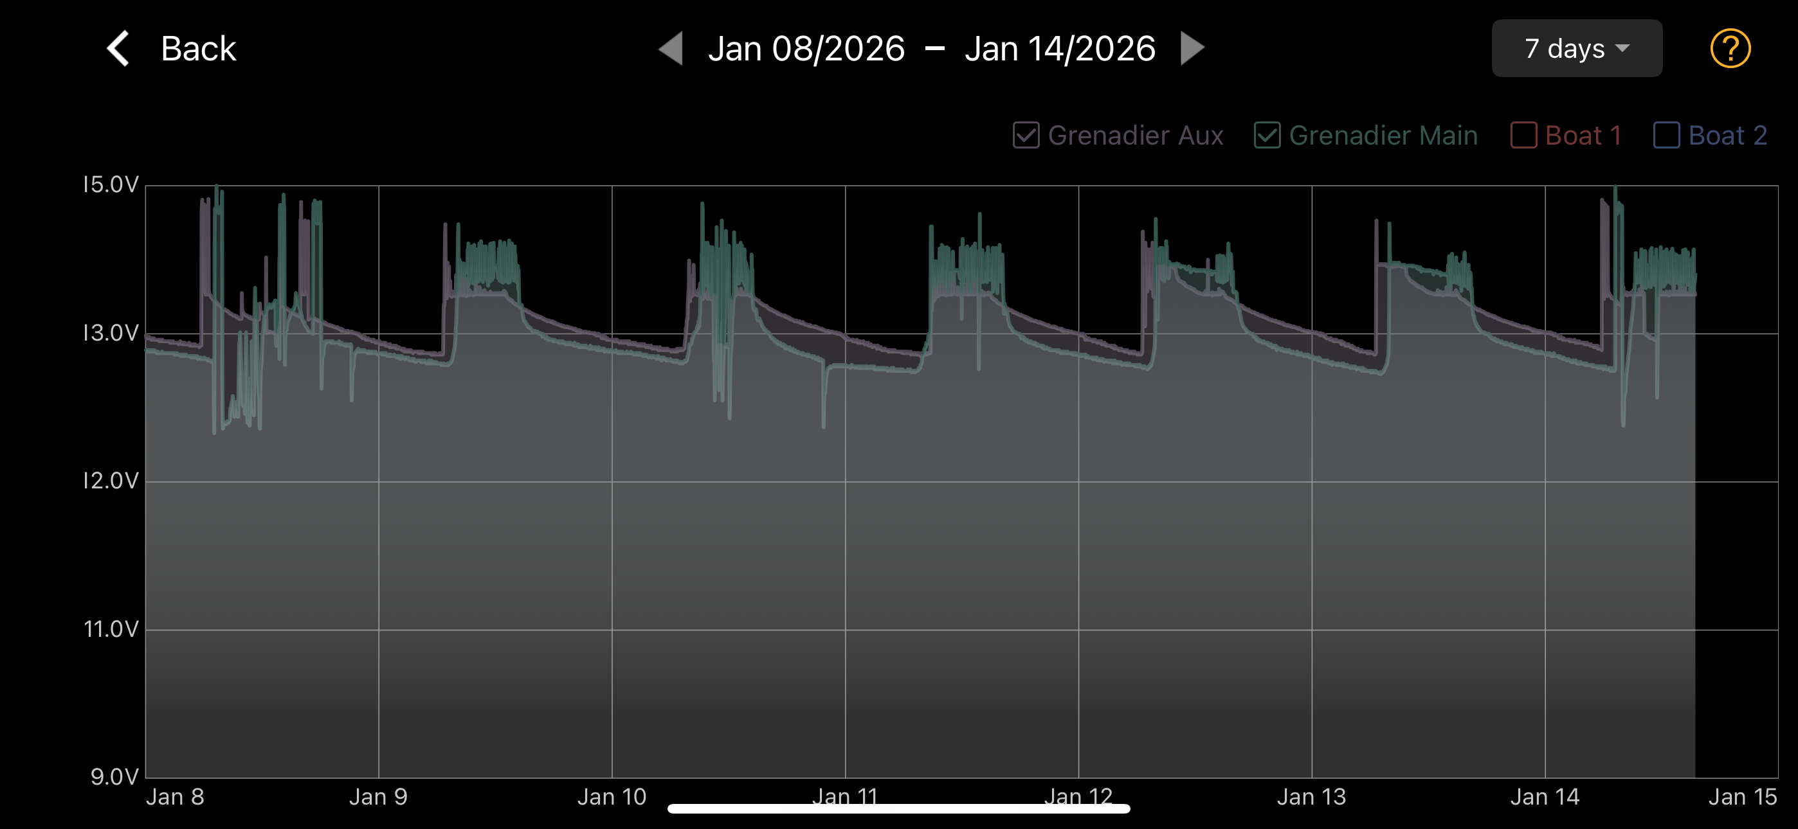
Task: Tap the Boat 1 legend label
Action: coord(1583,136)
